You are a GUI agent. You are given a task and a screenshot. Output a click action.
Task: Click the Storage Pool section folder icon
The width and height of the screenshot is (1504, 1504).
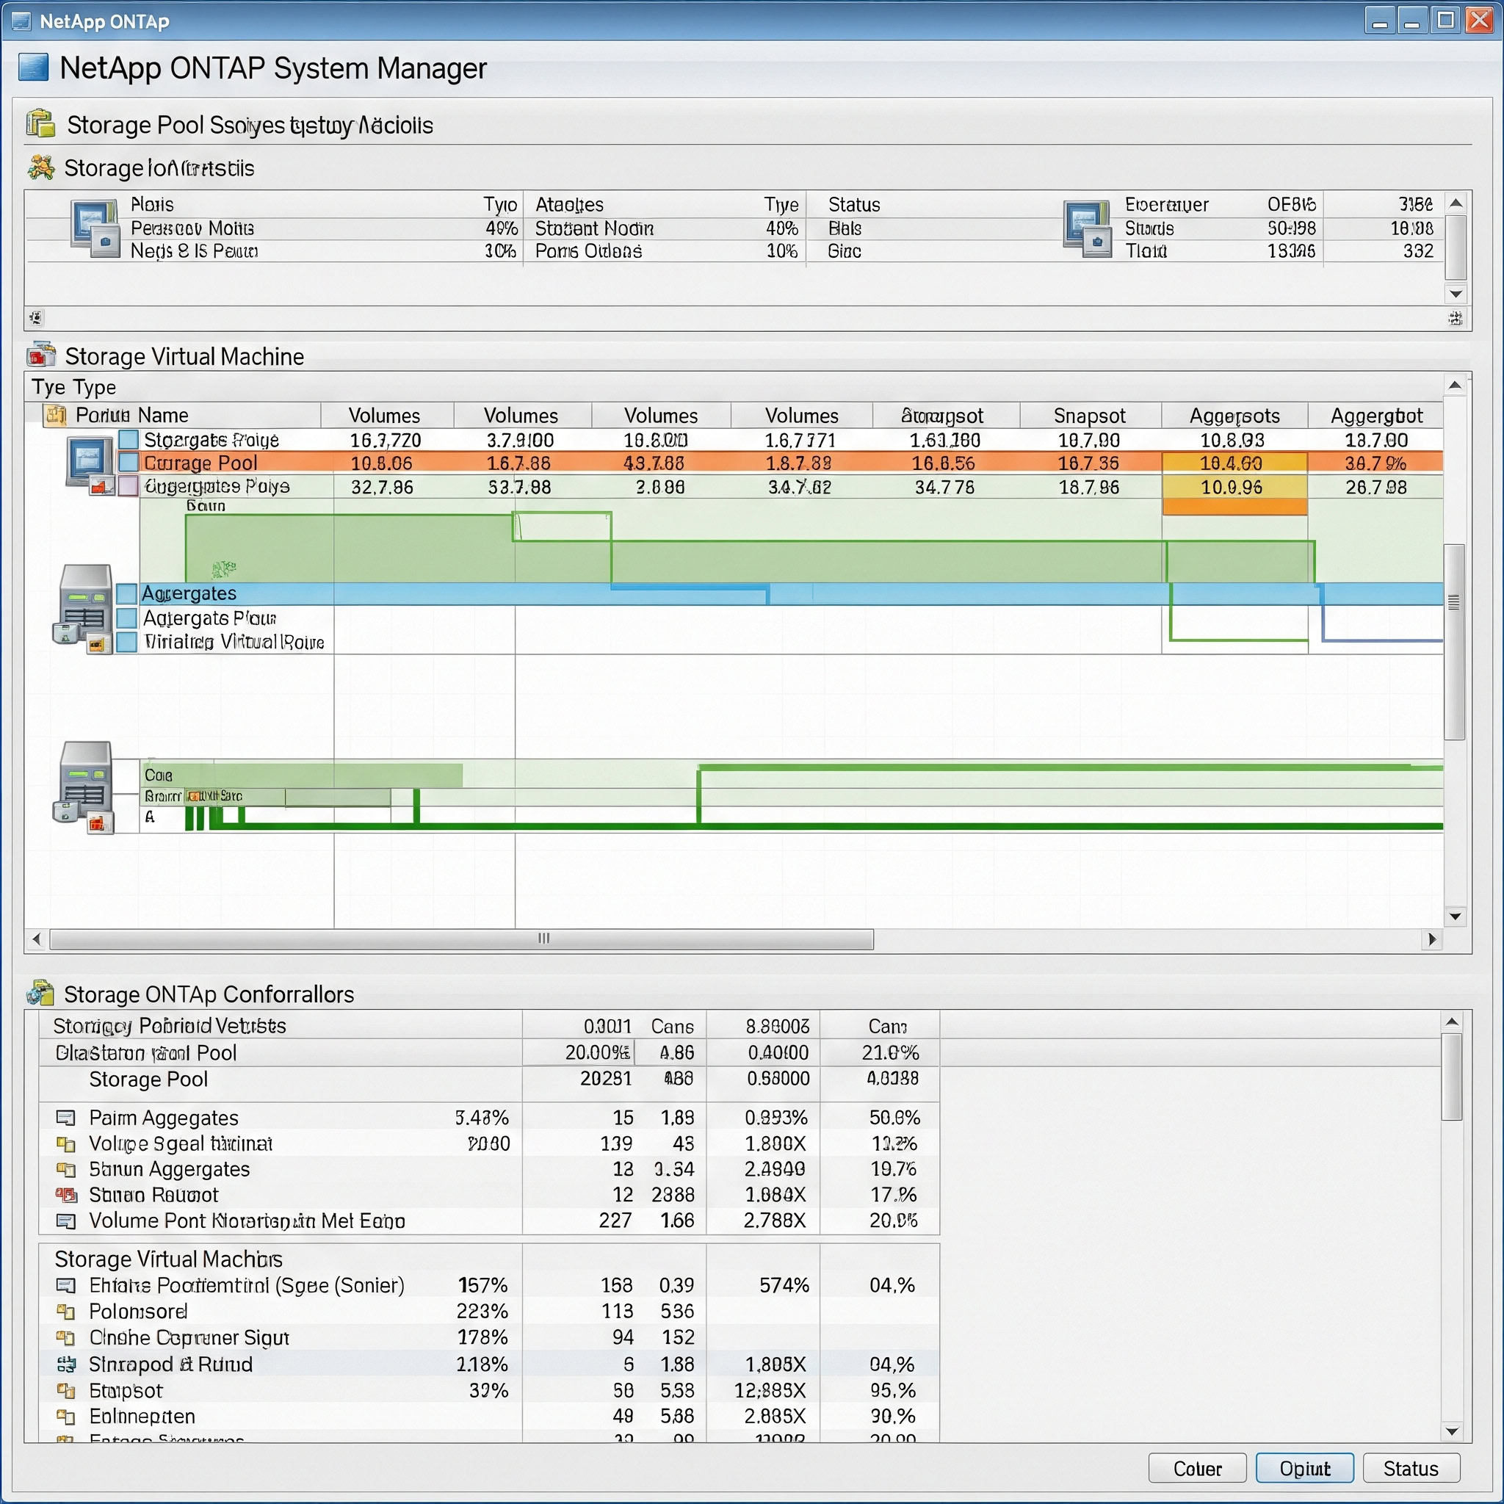coord(40,124)
